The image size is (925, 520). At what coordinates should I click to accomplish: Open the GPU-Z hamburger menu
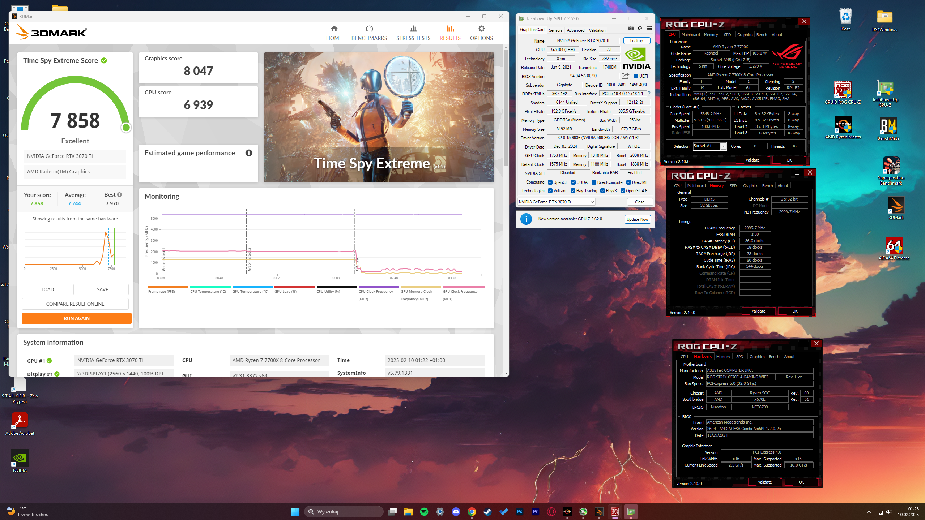(x=649, y=29)
